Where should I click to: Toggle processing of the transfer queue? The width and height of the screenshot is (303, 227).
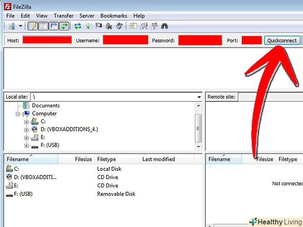point(89,26)
